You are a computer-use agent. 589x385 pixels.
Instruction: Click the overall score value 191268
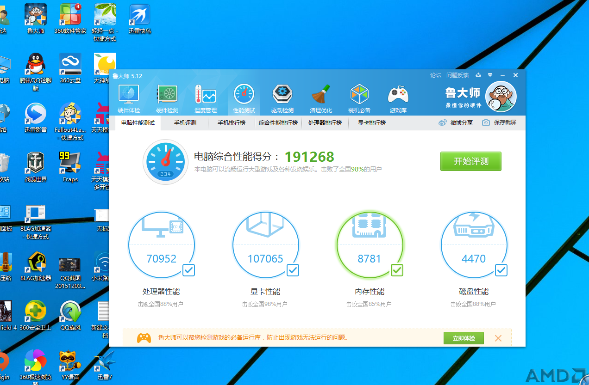(309, 157)
